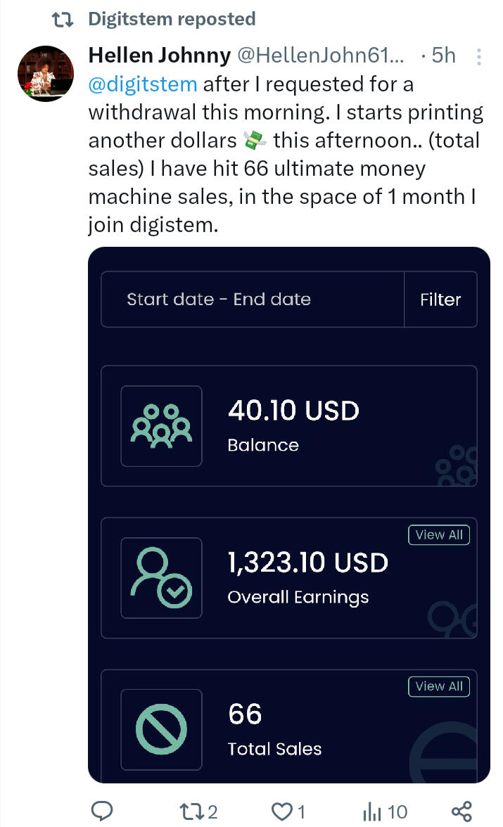Screen dimensions: 503x827
Task: Open the @HellenJohn61 handle
Action: 323,56
